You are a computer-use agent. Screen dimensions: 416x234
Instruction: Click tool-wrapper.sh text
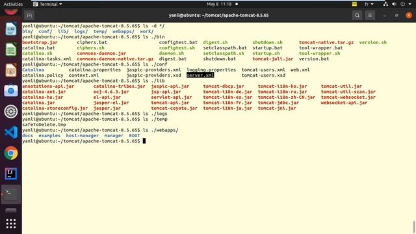pos(319,53)
